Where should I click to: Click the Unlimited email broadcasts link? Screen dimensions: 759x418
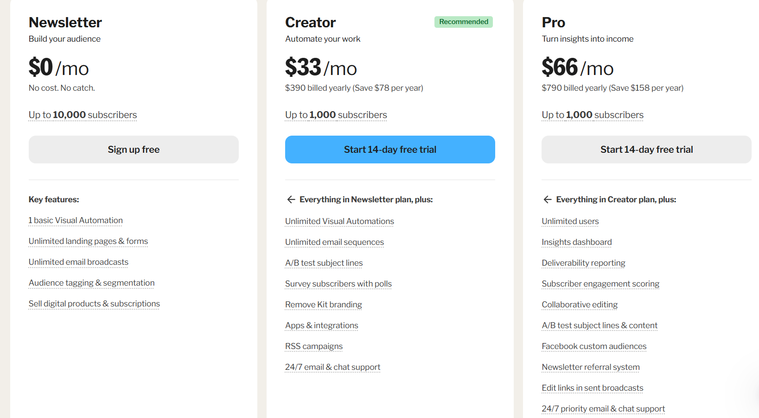click(x=78, y=262)
